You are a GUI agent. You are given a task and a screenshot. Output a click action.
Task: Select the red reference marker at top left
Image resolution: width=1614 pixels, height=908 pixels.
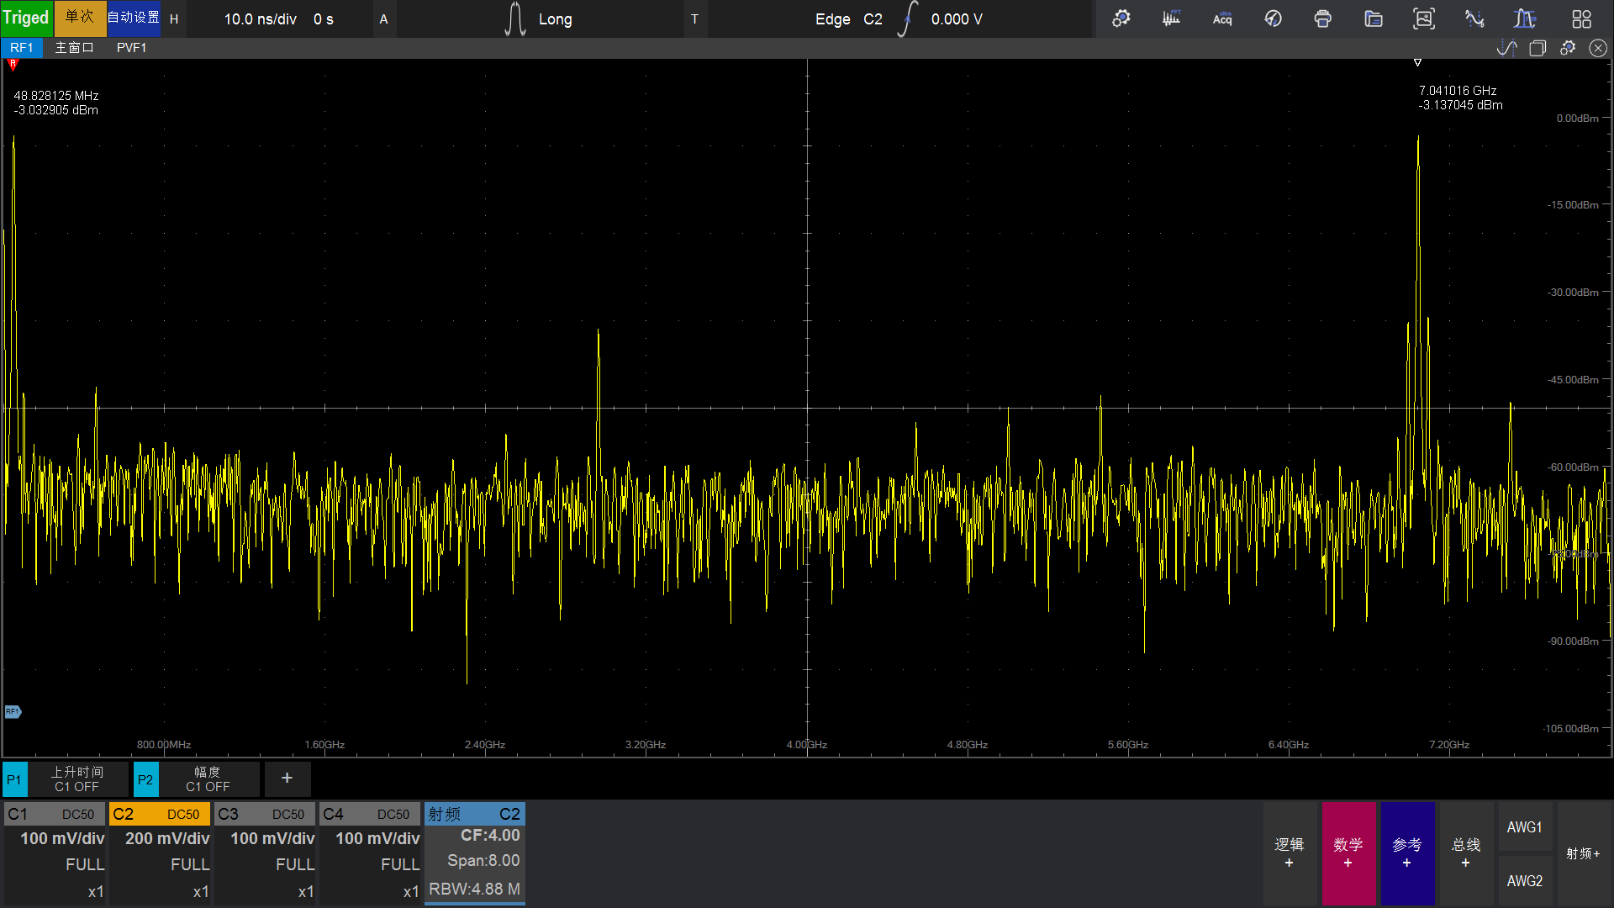pyautogui.click(x=13, y=65)
